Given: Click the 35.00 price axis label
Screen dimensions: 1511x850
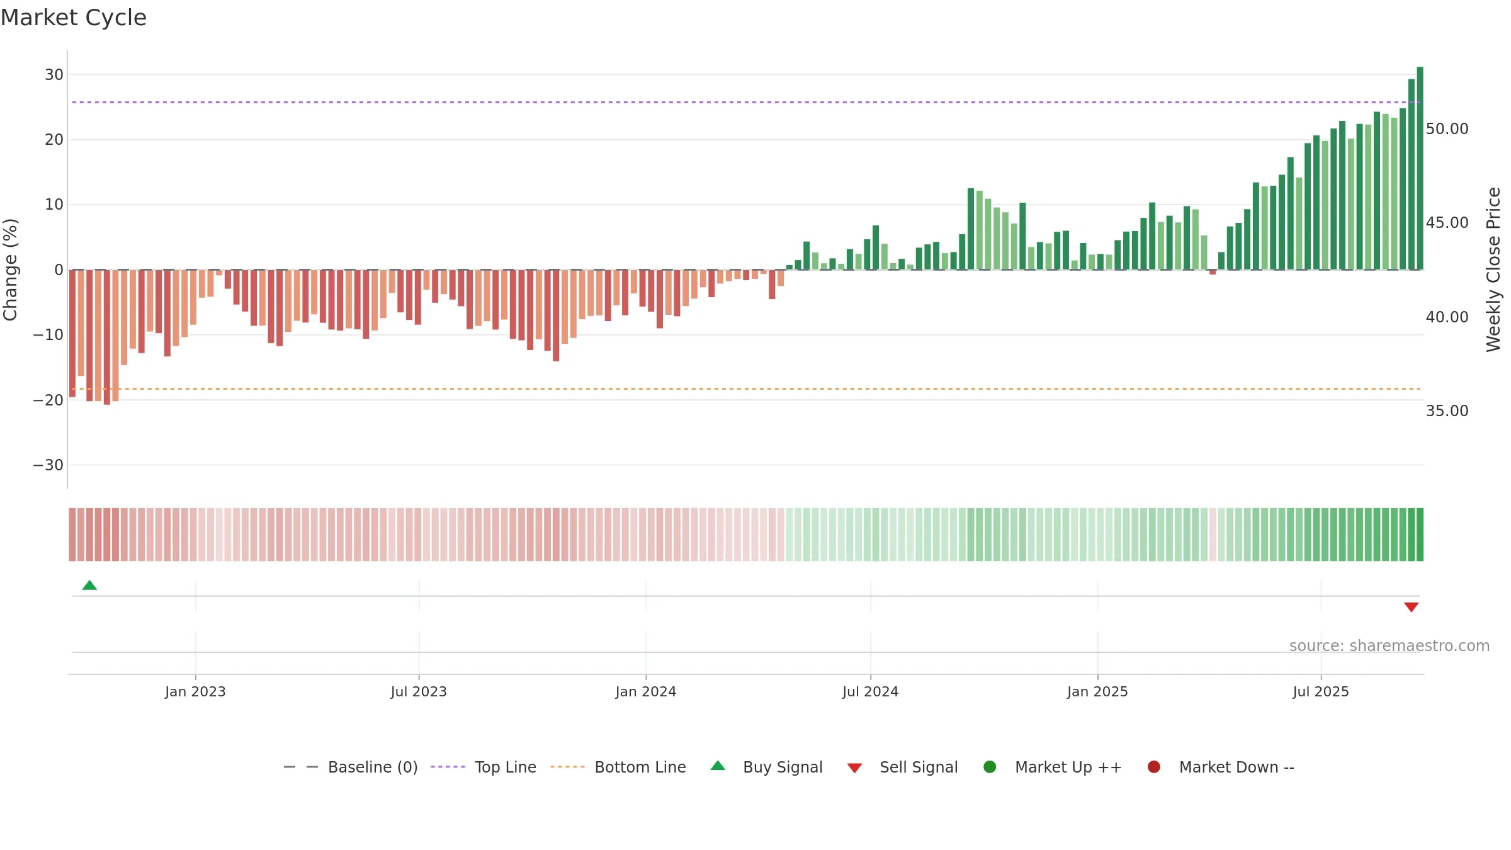Looking at the screenshot, I should click(1447, 411).
